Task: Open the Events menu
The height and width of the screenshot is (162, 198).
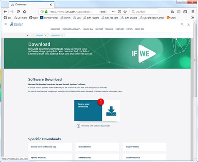Action: 129,29
